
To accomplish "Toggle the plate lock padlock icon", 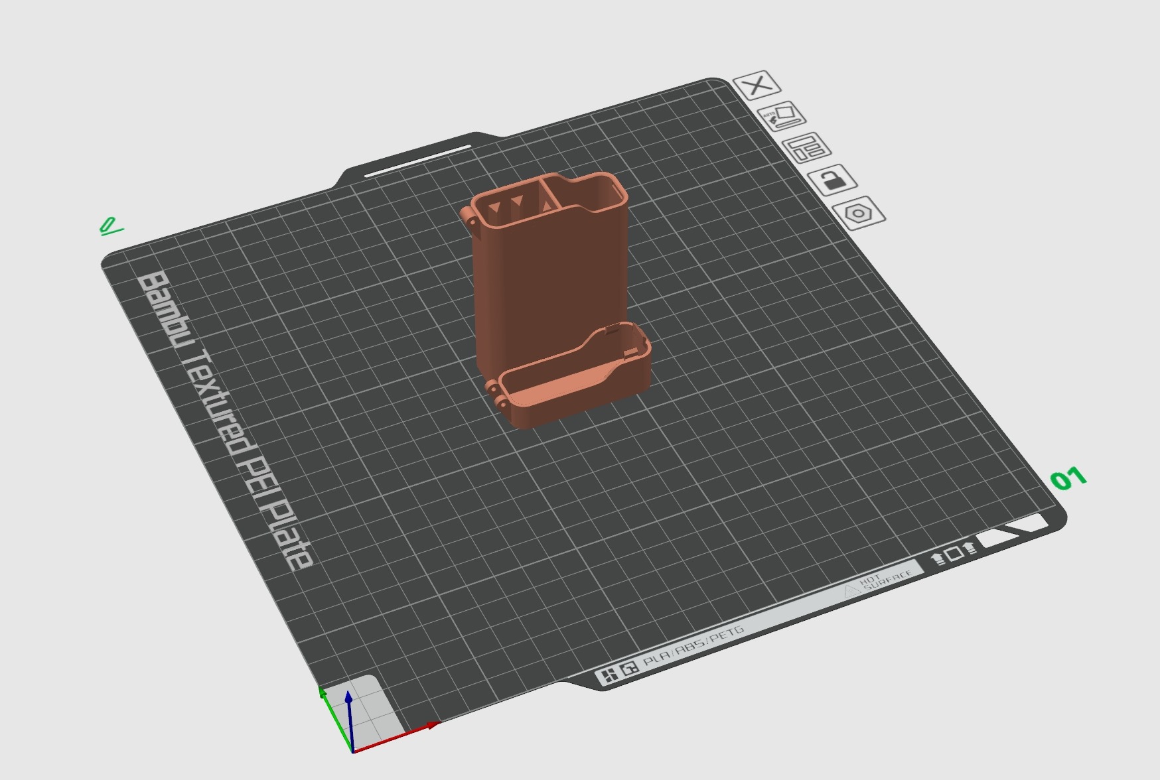I will click(x=832, y=180).
